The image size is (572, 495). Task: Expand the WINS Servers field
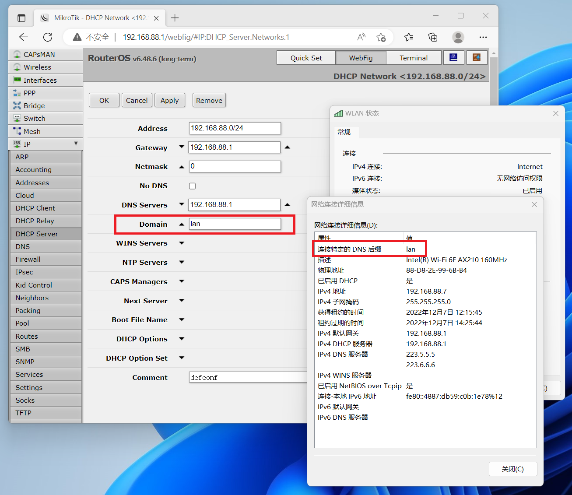point(182,243)
